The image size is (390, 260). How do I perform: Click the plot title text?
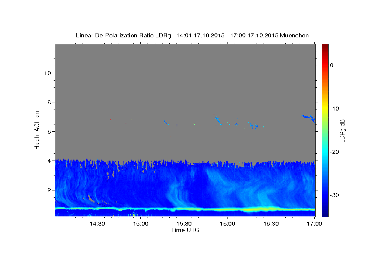(192, 35)
